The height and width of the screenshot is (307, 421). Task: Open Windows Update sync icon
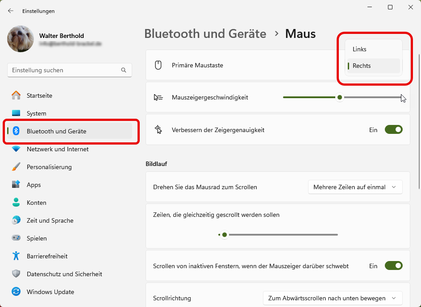tap(16, 292)
